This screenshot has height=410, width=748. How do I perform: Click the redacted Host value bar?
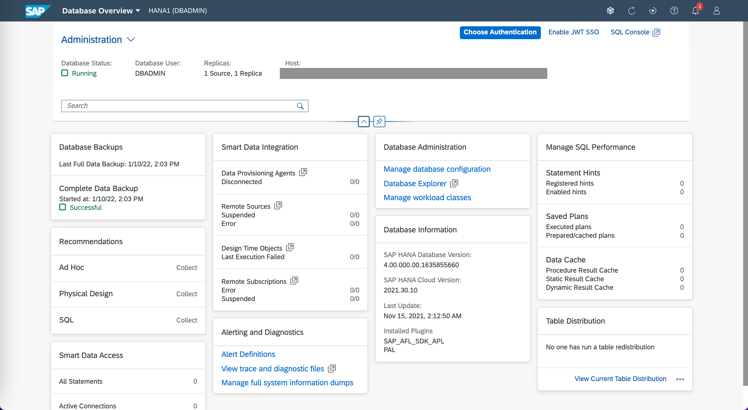click(x=413, y=74)
